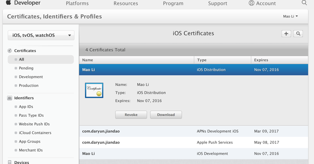Click the Revoke button

131,115
